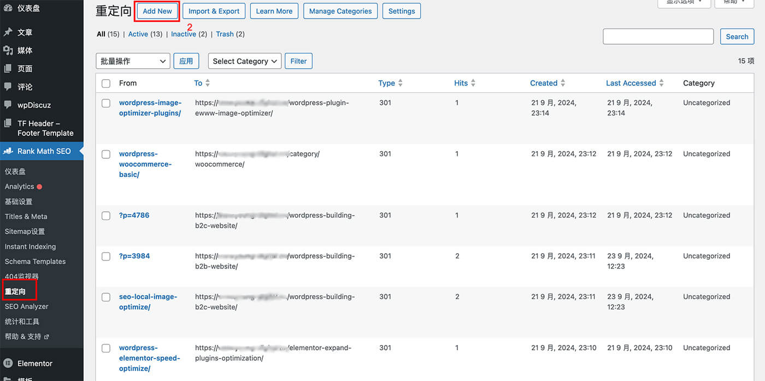Click the media icon beside 媒体
The width and height of the screenshot is (765, 381).
pyautogui.click(x=8, y=50)
